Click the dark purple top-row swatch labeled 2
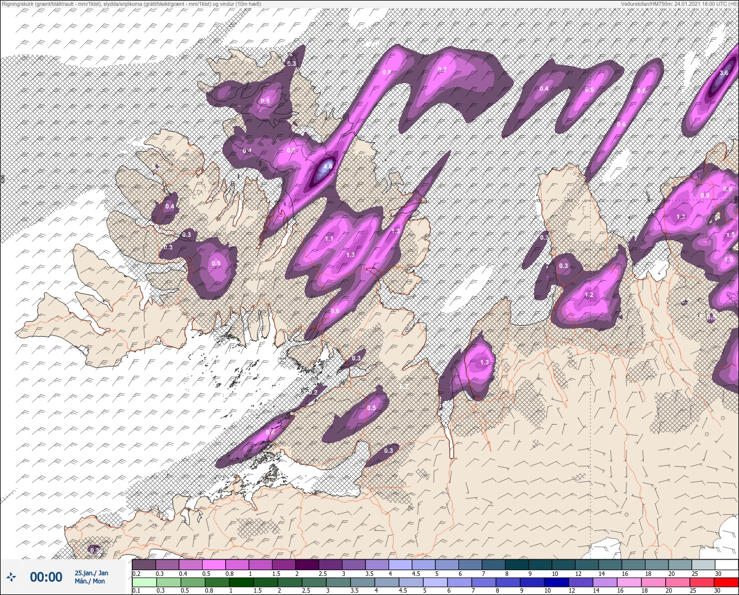The height and width of the screenshot is (595, 739). pyautogui.click(x=307, y=564)
